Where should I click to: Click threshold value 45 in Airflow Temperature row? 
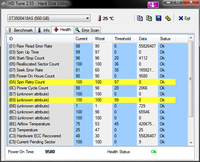pos(116,124)
